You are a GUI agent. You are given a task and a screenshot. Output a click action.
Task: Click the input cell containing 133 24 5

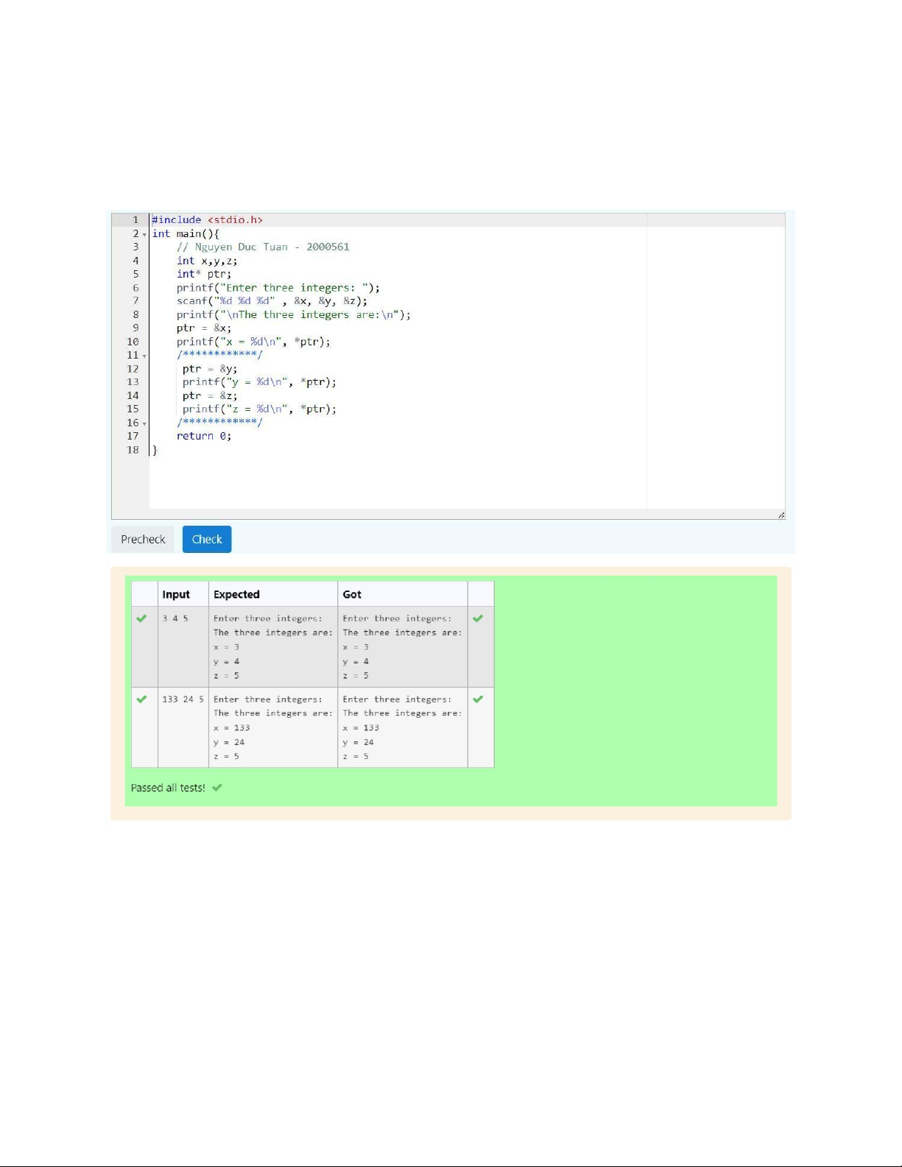click(183, 699)
